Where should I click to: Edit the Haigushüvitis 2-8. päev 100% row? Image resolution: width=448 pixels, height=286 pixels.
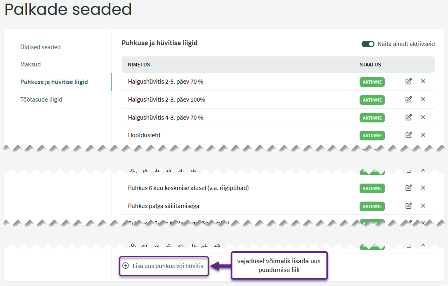[x=408, y=99]
